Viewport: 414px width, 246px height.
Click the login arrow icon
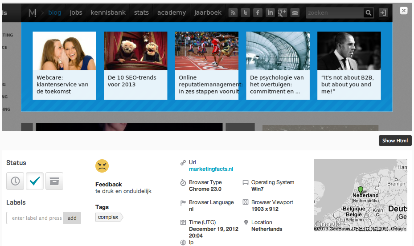383,13
